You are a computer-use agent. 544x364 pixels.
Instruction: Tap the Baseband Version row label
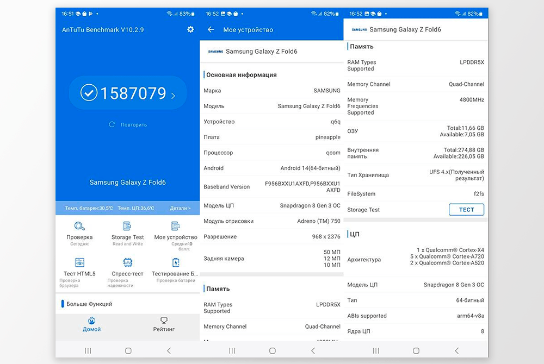(x=226, y=187)
